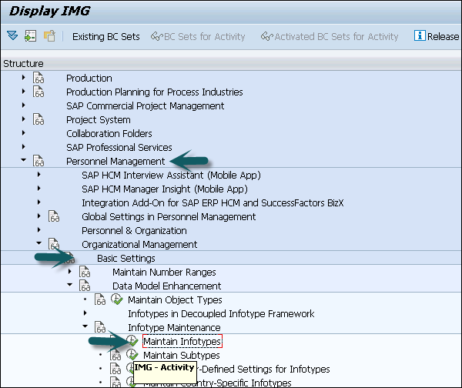Click the Expand All double-arrow toolbar icon

(x=12, y=36)
